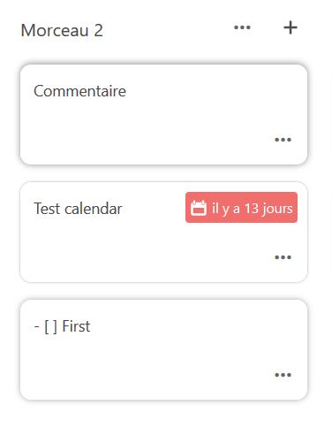Viewport: 332px width, 428px height.
Task: Select the Morceau 2 list title
Action: (x=62, y=30)
